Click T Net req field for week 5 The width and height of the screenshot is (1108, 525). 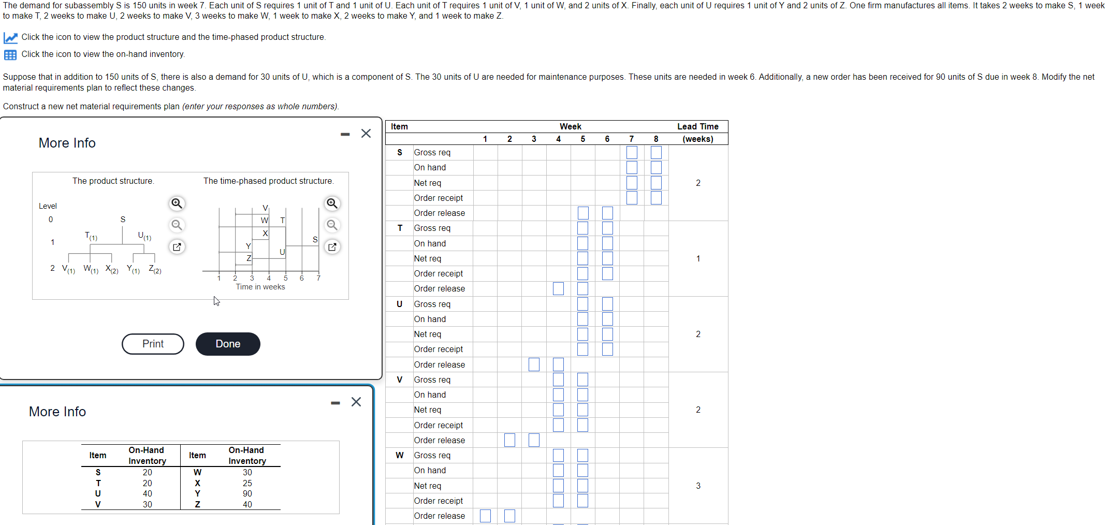coord(583,258)
